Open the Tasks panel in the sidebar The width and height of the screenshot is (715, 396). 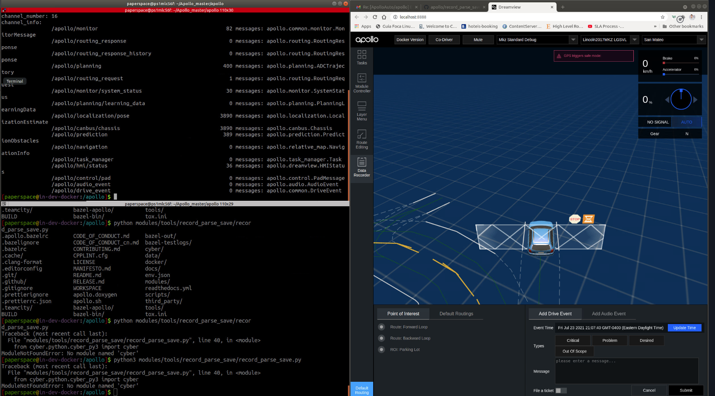click(362, 57)
